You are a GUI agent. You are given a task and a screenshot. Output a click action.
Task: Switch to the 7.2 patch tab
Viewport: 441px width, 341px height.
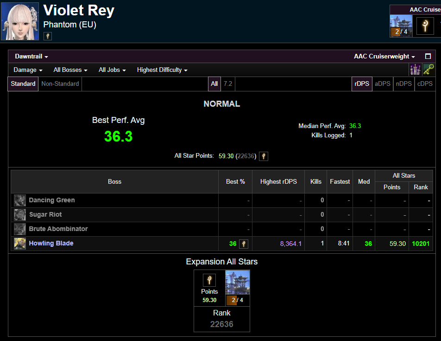pos(228,84)
